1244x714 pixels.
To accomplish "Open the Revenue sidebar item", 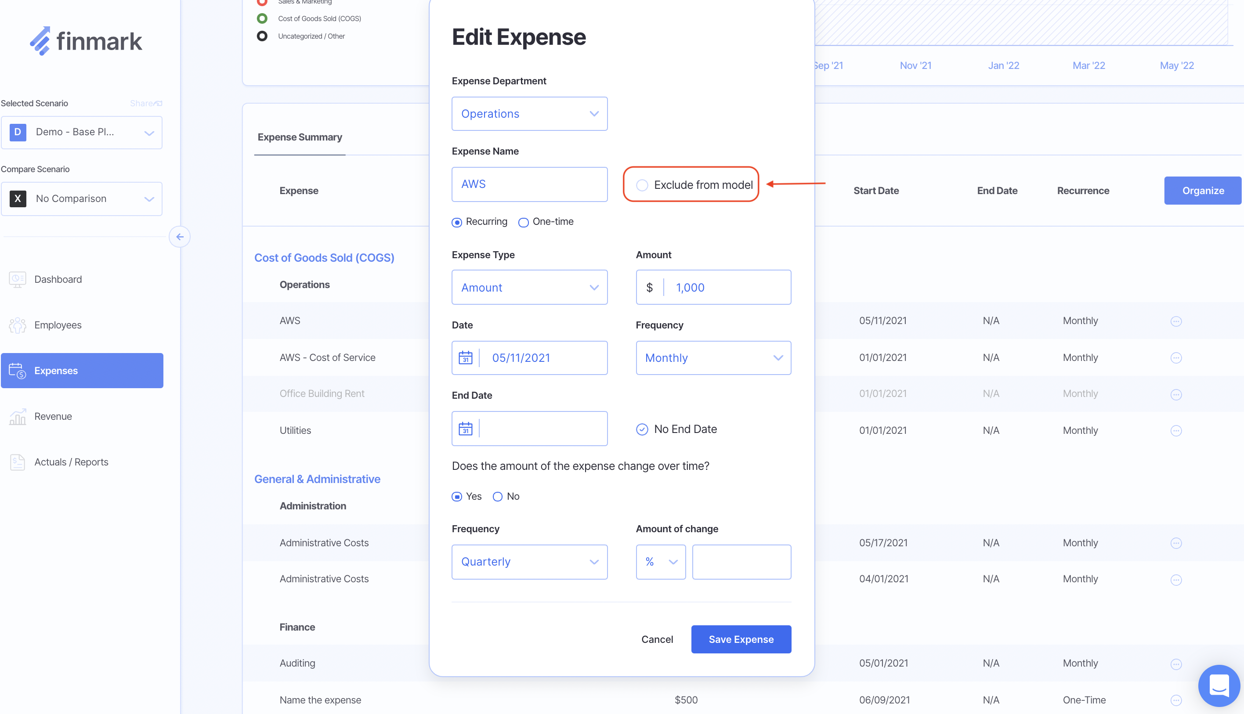I will [53, 416].
